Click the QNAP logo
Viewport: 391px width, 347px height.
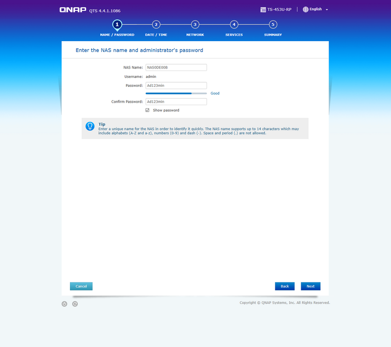[x=72, y=10]
